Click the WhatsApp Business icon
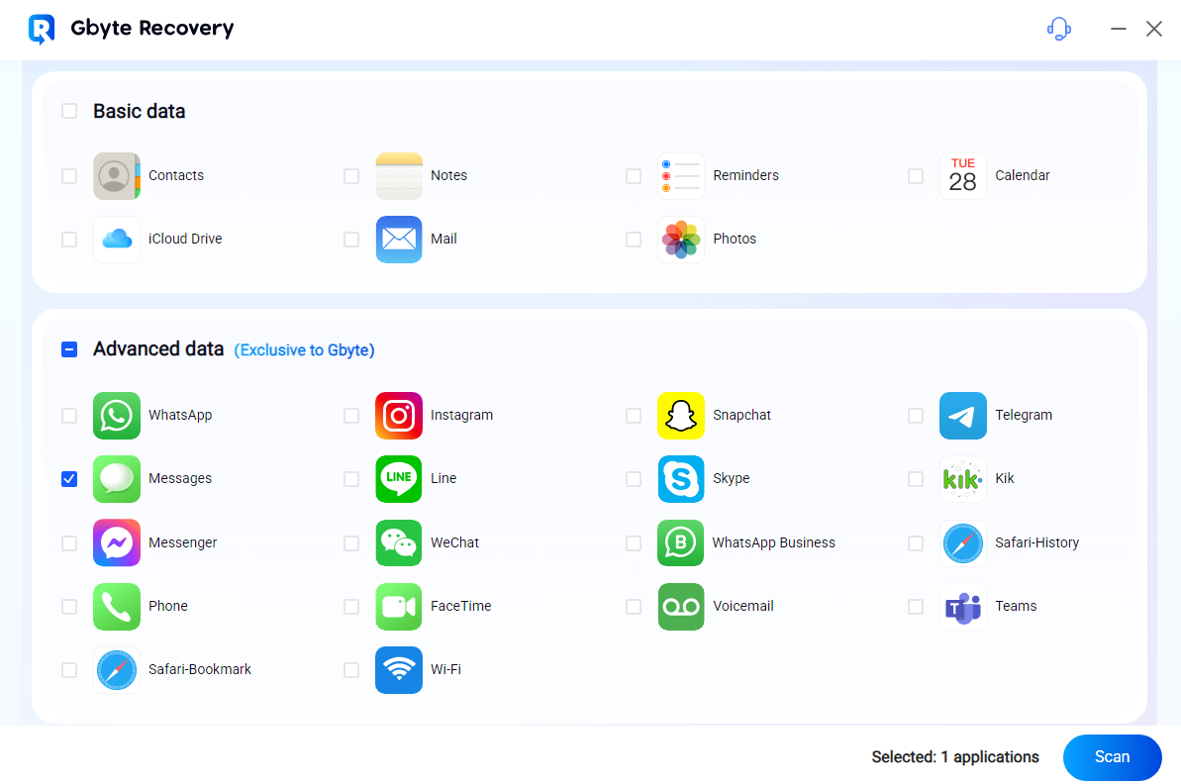Image resolution: width=1181 pixels, height=784 pixels. point(681,542)
